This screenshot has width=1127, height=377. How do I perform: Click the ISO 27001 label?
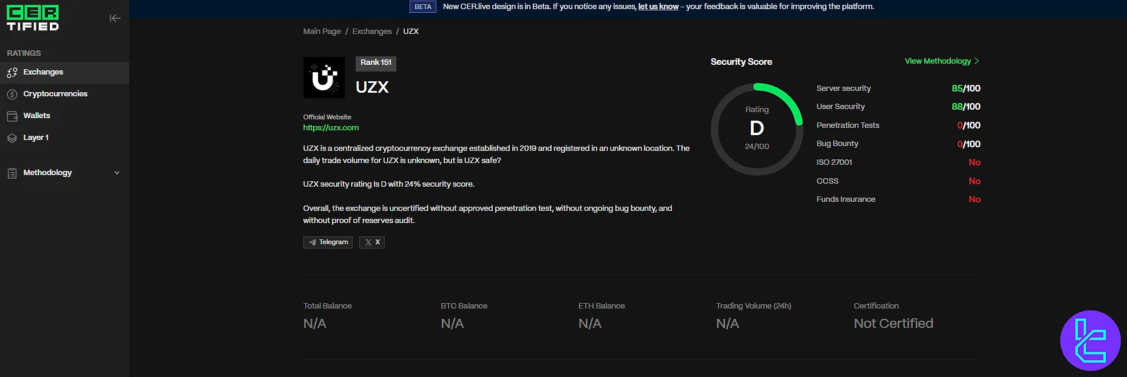834,162
